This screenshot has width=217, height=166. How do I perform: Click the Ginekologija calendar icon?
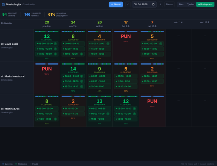pos(3,5)
